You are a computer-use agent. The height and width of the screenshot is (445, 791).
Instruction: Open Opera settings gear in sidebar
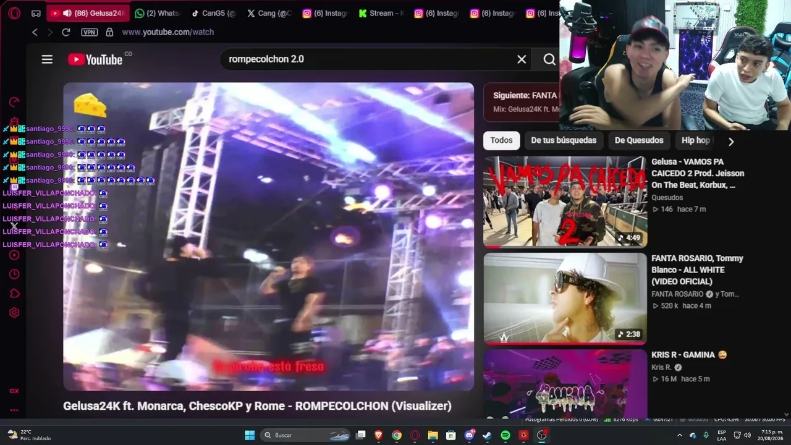(x=14, y=313)
